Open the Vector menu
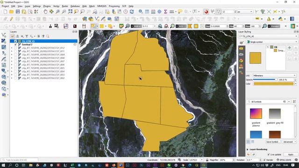 point(56,6)
